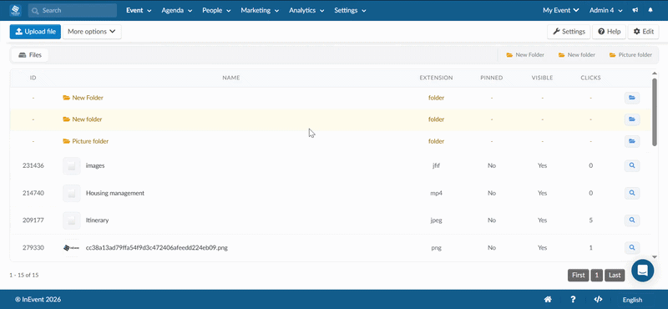Image resolution: width=668 pixels, height=309 pixels.
Task: Go to First page
Action: [578, 276]
